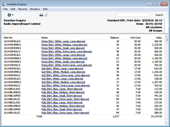Click the unit cost '17.00' in row with balance 14
The width and height of the screenshot is (170, 127).
pyautogui.click(x=137, y=79)
